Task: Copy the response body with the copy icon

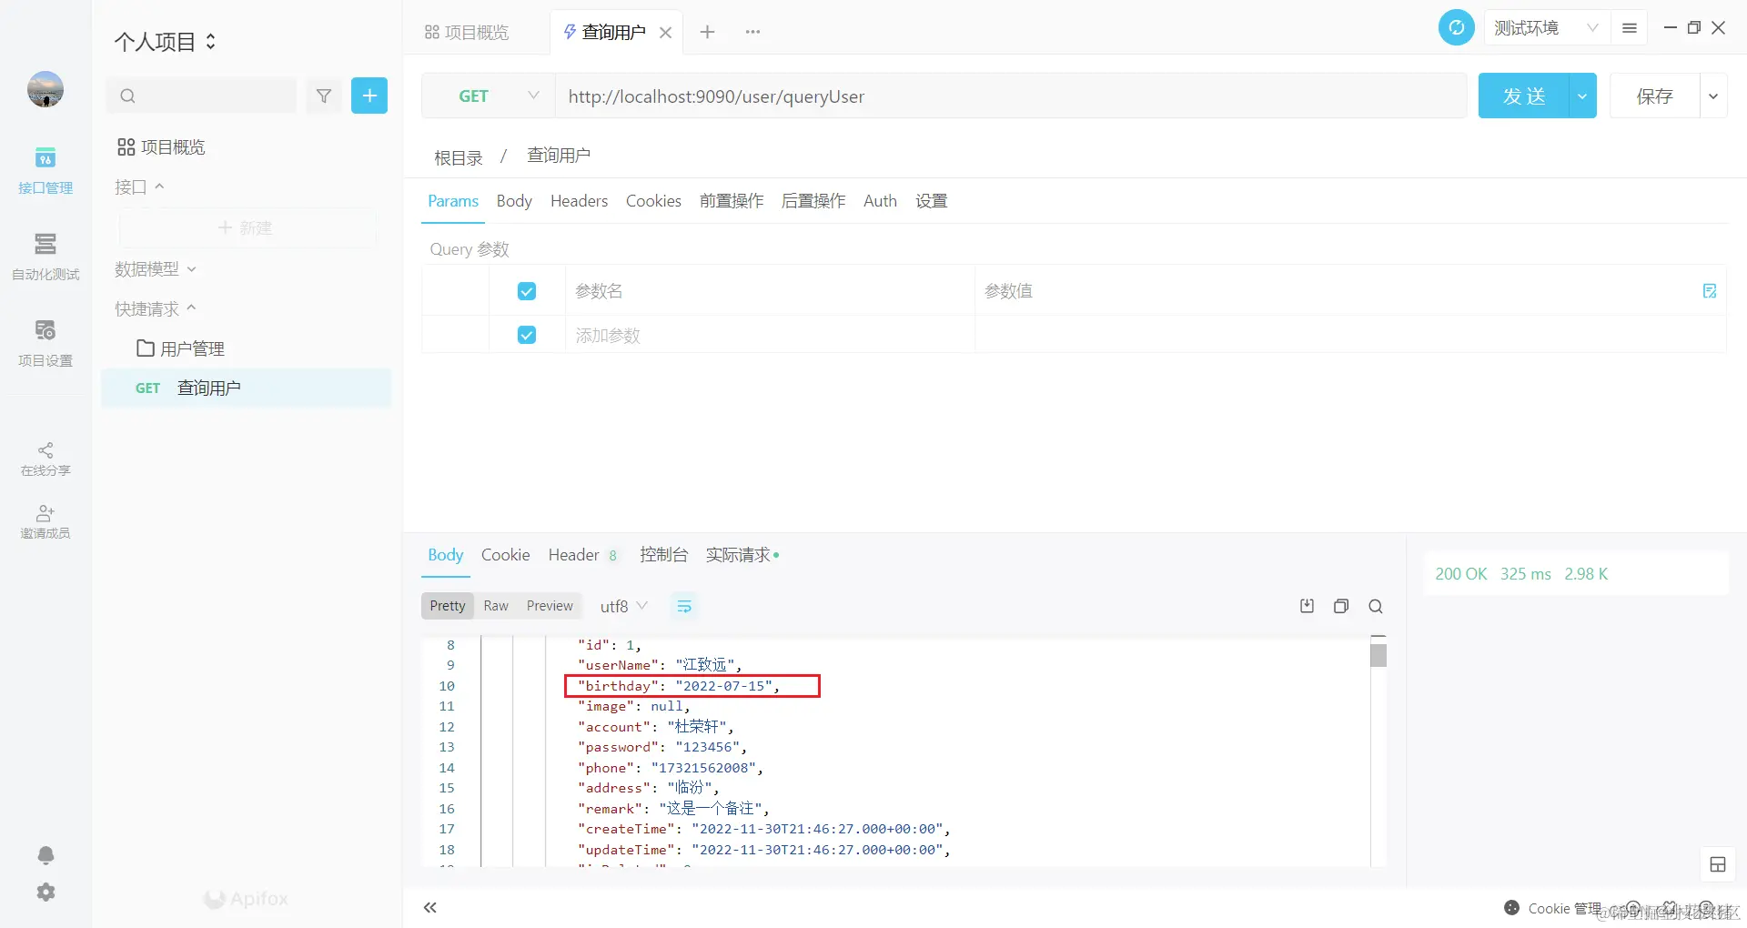Action: (1341, 606)
